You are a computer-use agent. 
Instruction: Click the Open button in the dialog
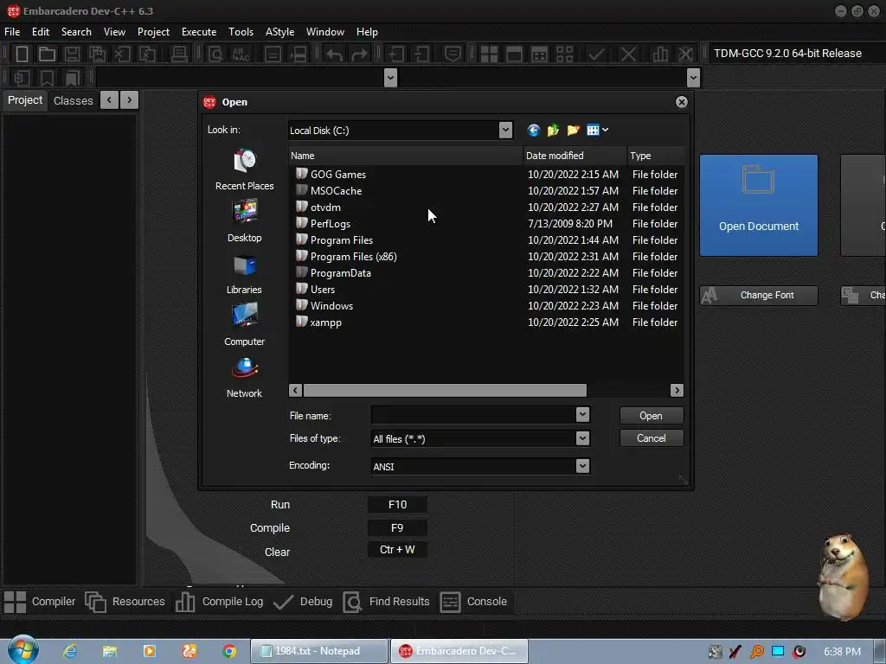[x=651, y=416]
